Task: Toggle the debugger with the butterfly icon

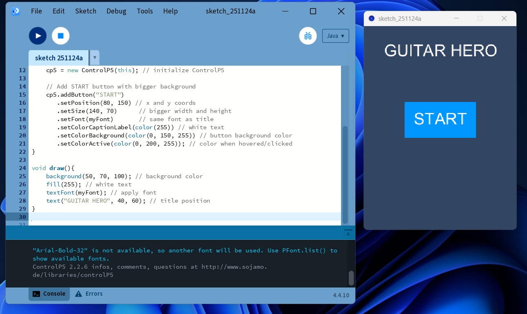Action: (x=308, y=36)
